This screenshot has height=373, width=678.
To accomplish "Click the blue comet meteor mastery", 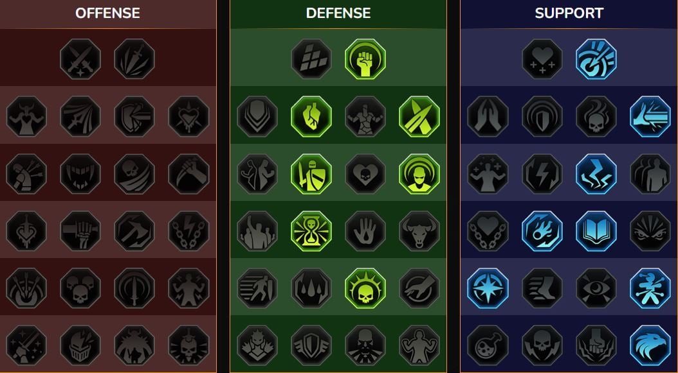I will (542, 231).
